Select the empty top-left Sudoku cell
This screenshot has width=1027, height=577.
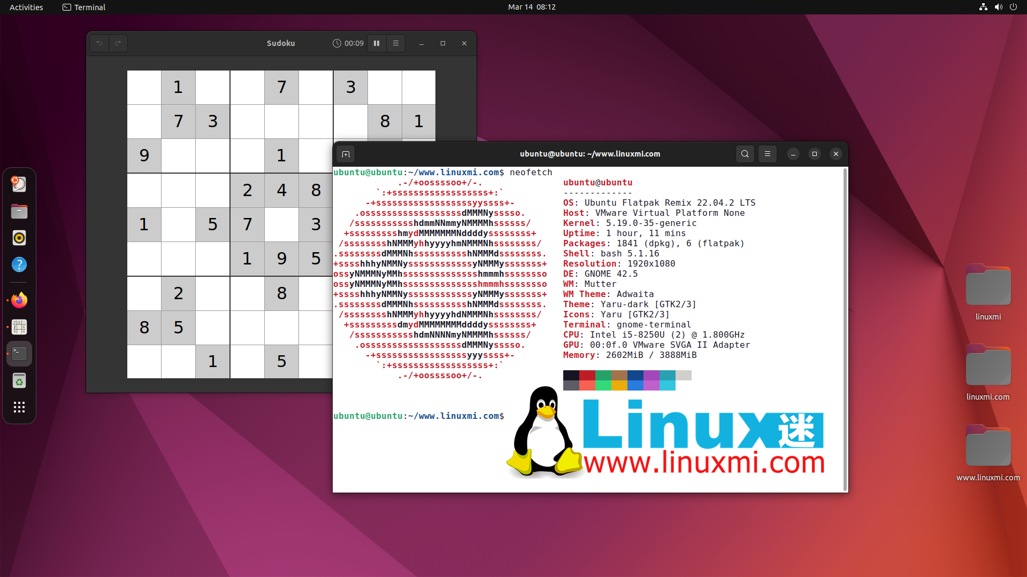(144, 87)
